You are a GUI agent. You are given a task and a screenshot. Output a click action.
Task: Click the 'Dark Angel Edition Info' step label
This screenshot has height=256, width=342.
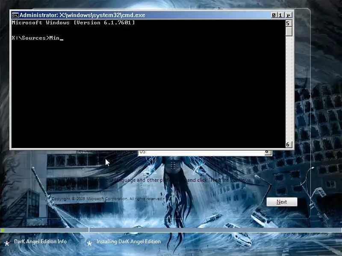click(x=40, y=241)
